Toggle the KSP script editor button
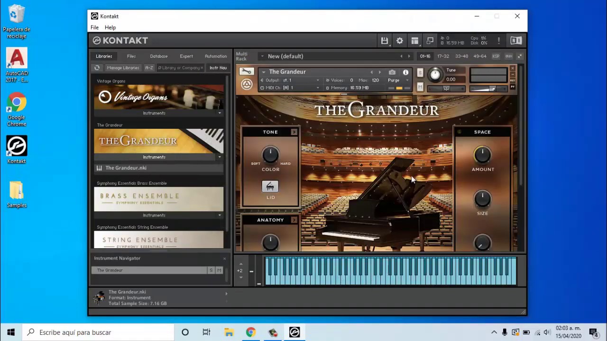Screen dimensions: 607x341 496,56
